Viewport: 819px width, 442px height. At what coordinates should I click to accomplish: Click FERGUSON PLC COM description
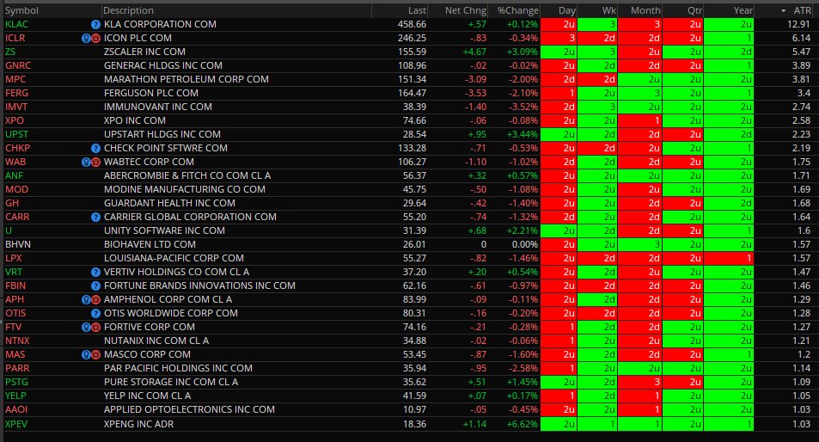pos(151,93)
